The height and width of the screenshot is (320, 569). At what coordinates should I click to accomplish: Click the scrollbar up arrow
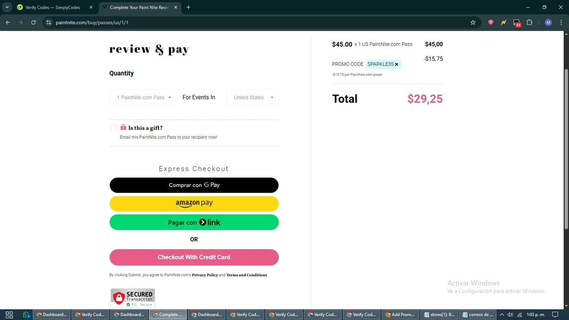566,34
